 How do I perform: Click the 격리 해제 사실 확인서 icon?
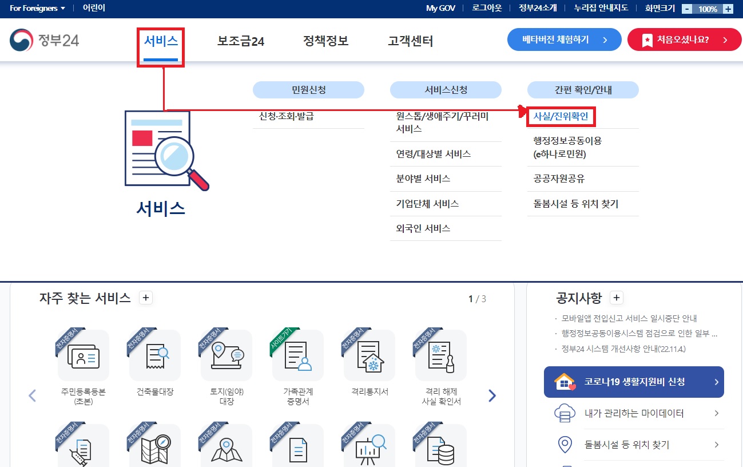(439, 354)
